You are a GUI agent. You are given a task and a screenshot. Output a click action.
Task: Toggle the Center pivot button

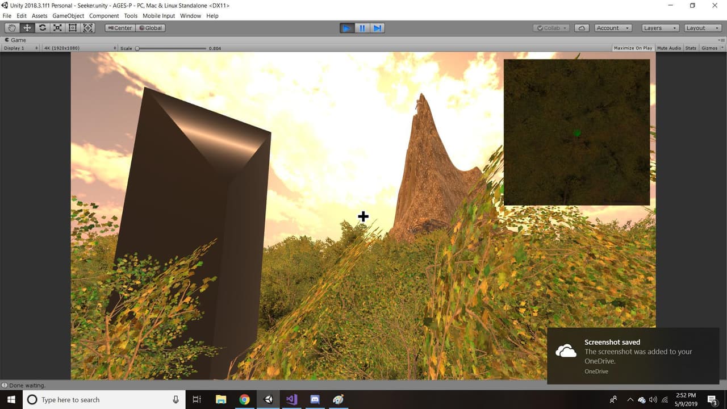[119, 28]
